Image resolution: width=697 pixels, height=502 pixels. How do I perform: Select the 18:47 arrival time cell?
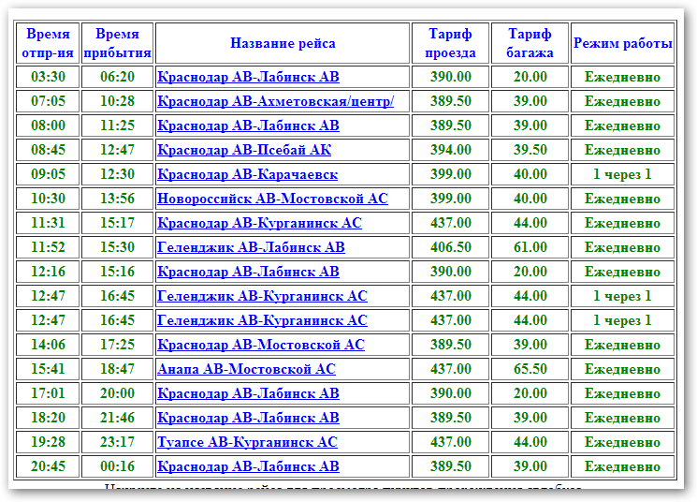click(x=117, y=369)
